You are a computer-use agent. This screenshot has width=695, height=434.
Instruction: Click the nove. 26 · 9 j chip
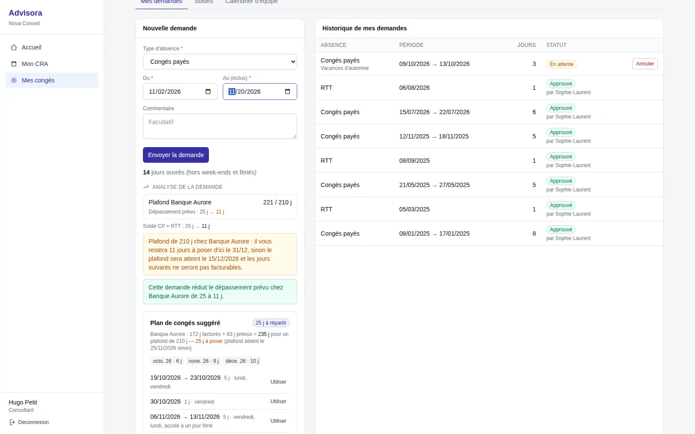pos(204,361)
